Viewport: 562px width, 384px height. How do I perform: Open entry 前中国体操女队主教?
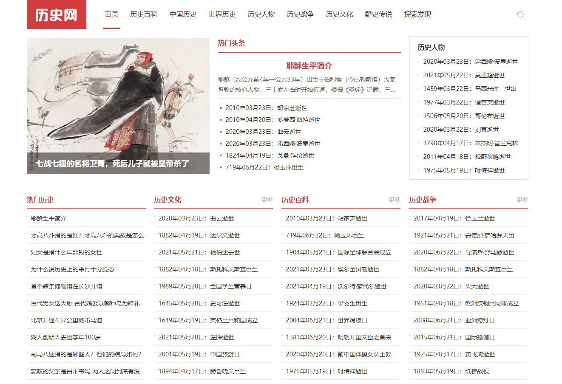338,354
